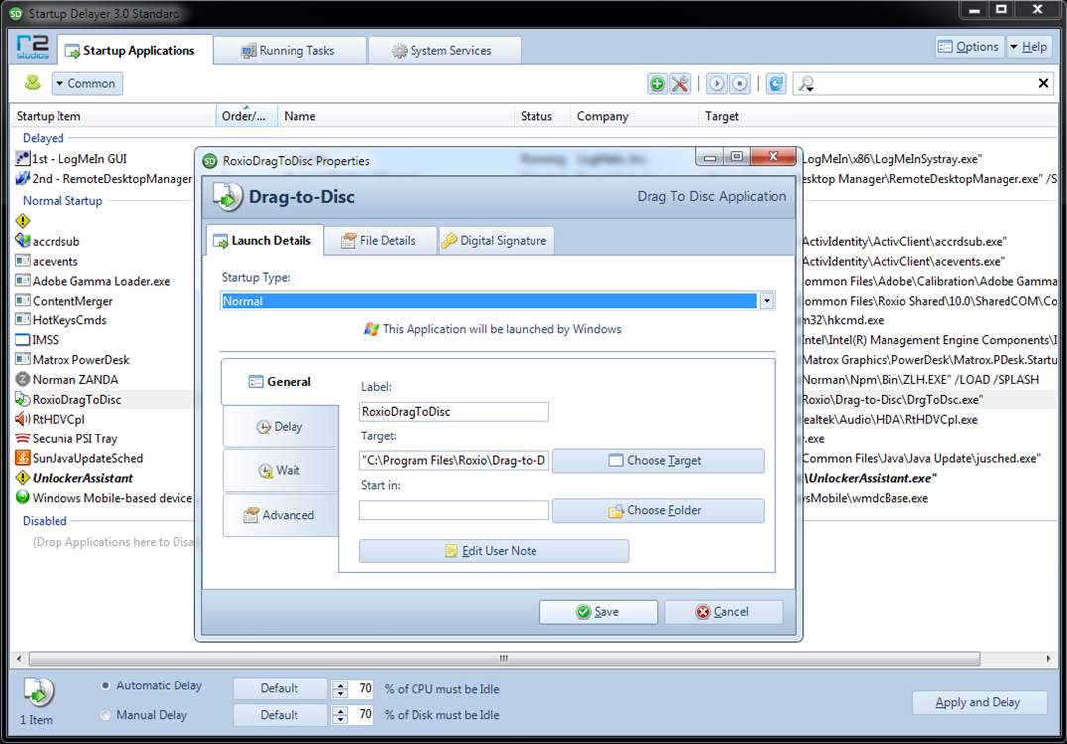Switch to the Startup Applications tab
Image resolution: width=1067 pixels, height=744 pixels.
pyautogui.click(x=136, y=51)
